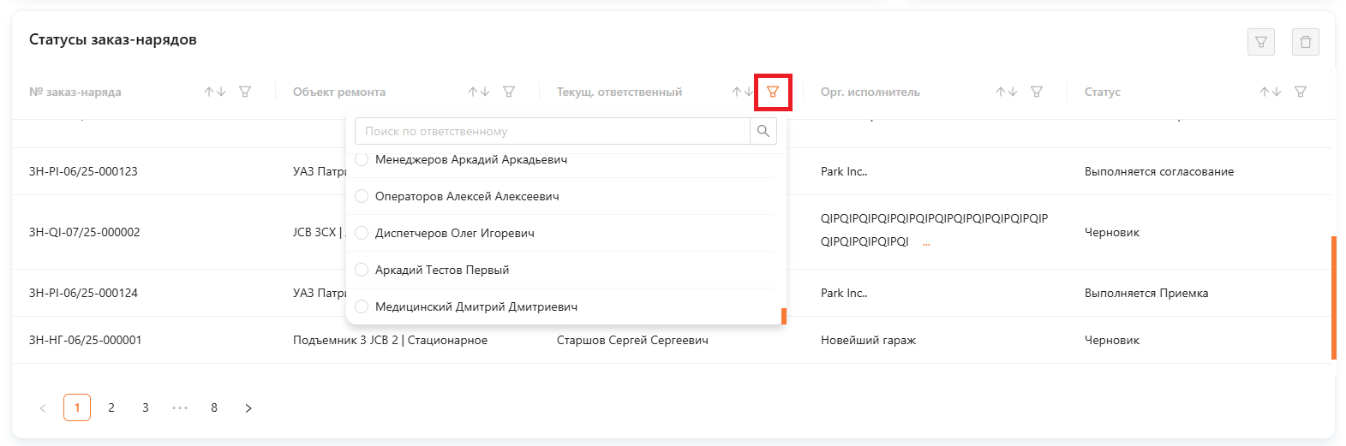Go to page 2
Image resolution: width=1346 pixels, height=446 pixels.
click(x=111, y=407)
